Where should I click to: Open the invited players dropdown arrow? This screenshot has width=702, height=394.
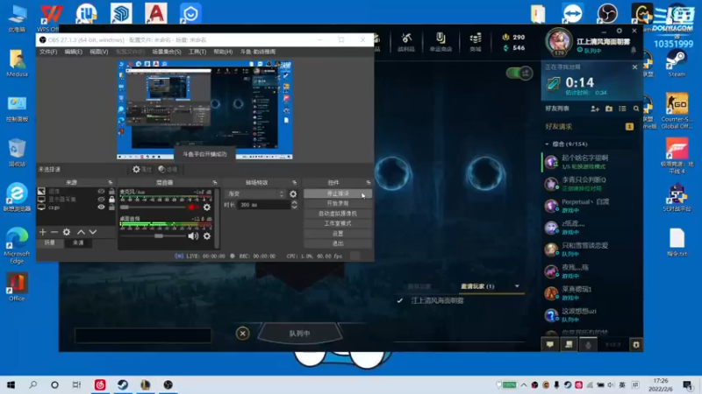[517, 286]
